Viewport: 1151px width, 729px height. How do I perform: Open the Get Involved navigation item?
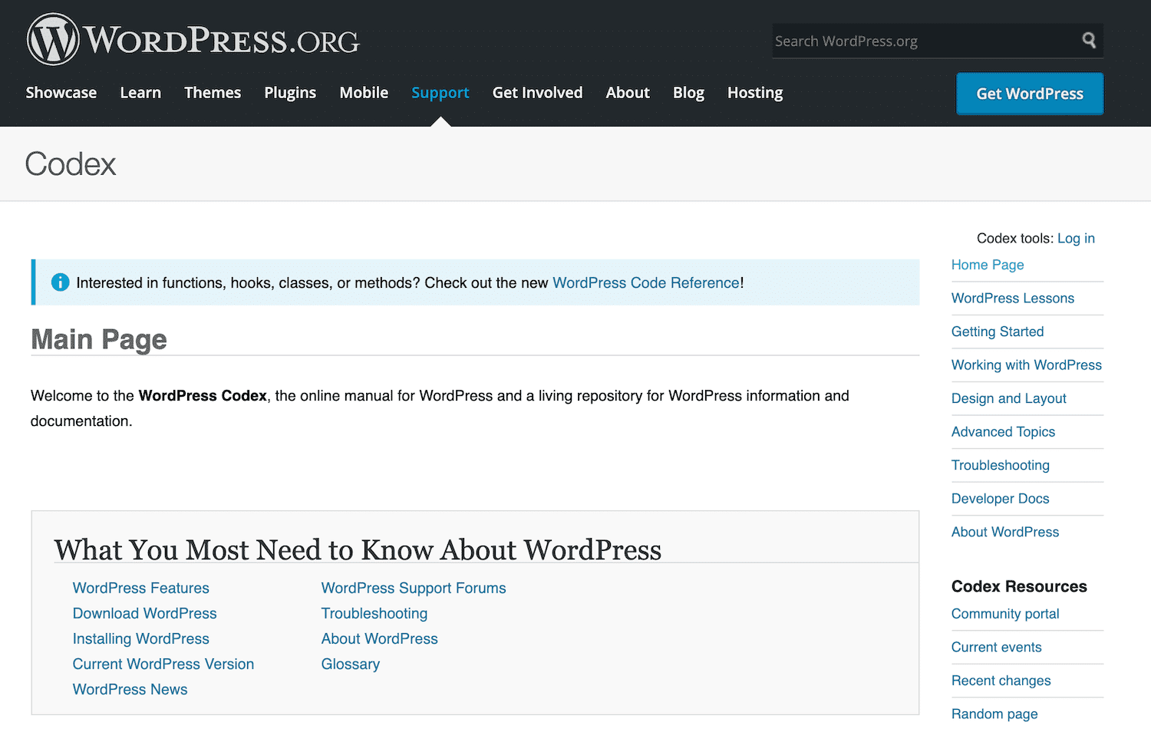point(537,93)
